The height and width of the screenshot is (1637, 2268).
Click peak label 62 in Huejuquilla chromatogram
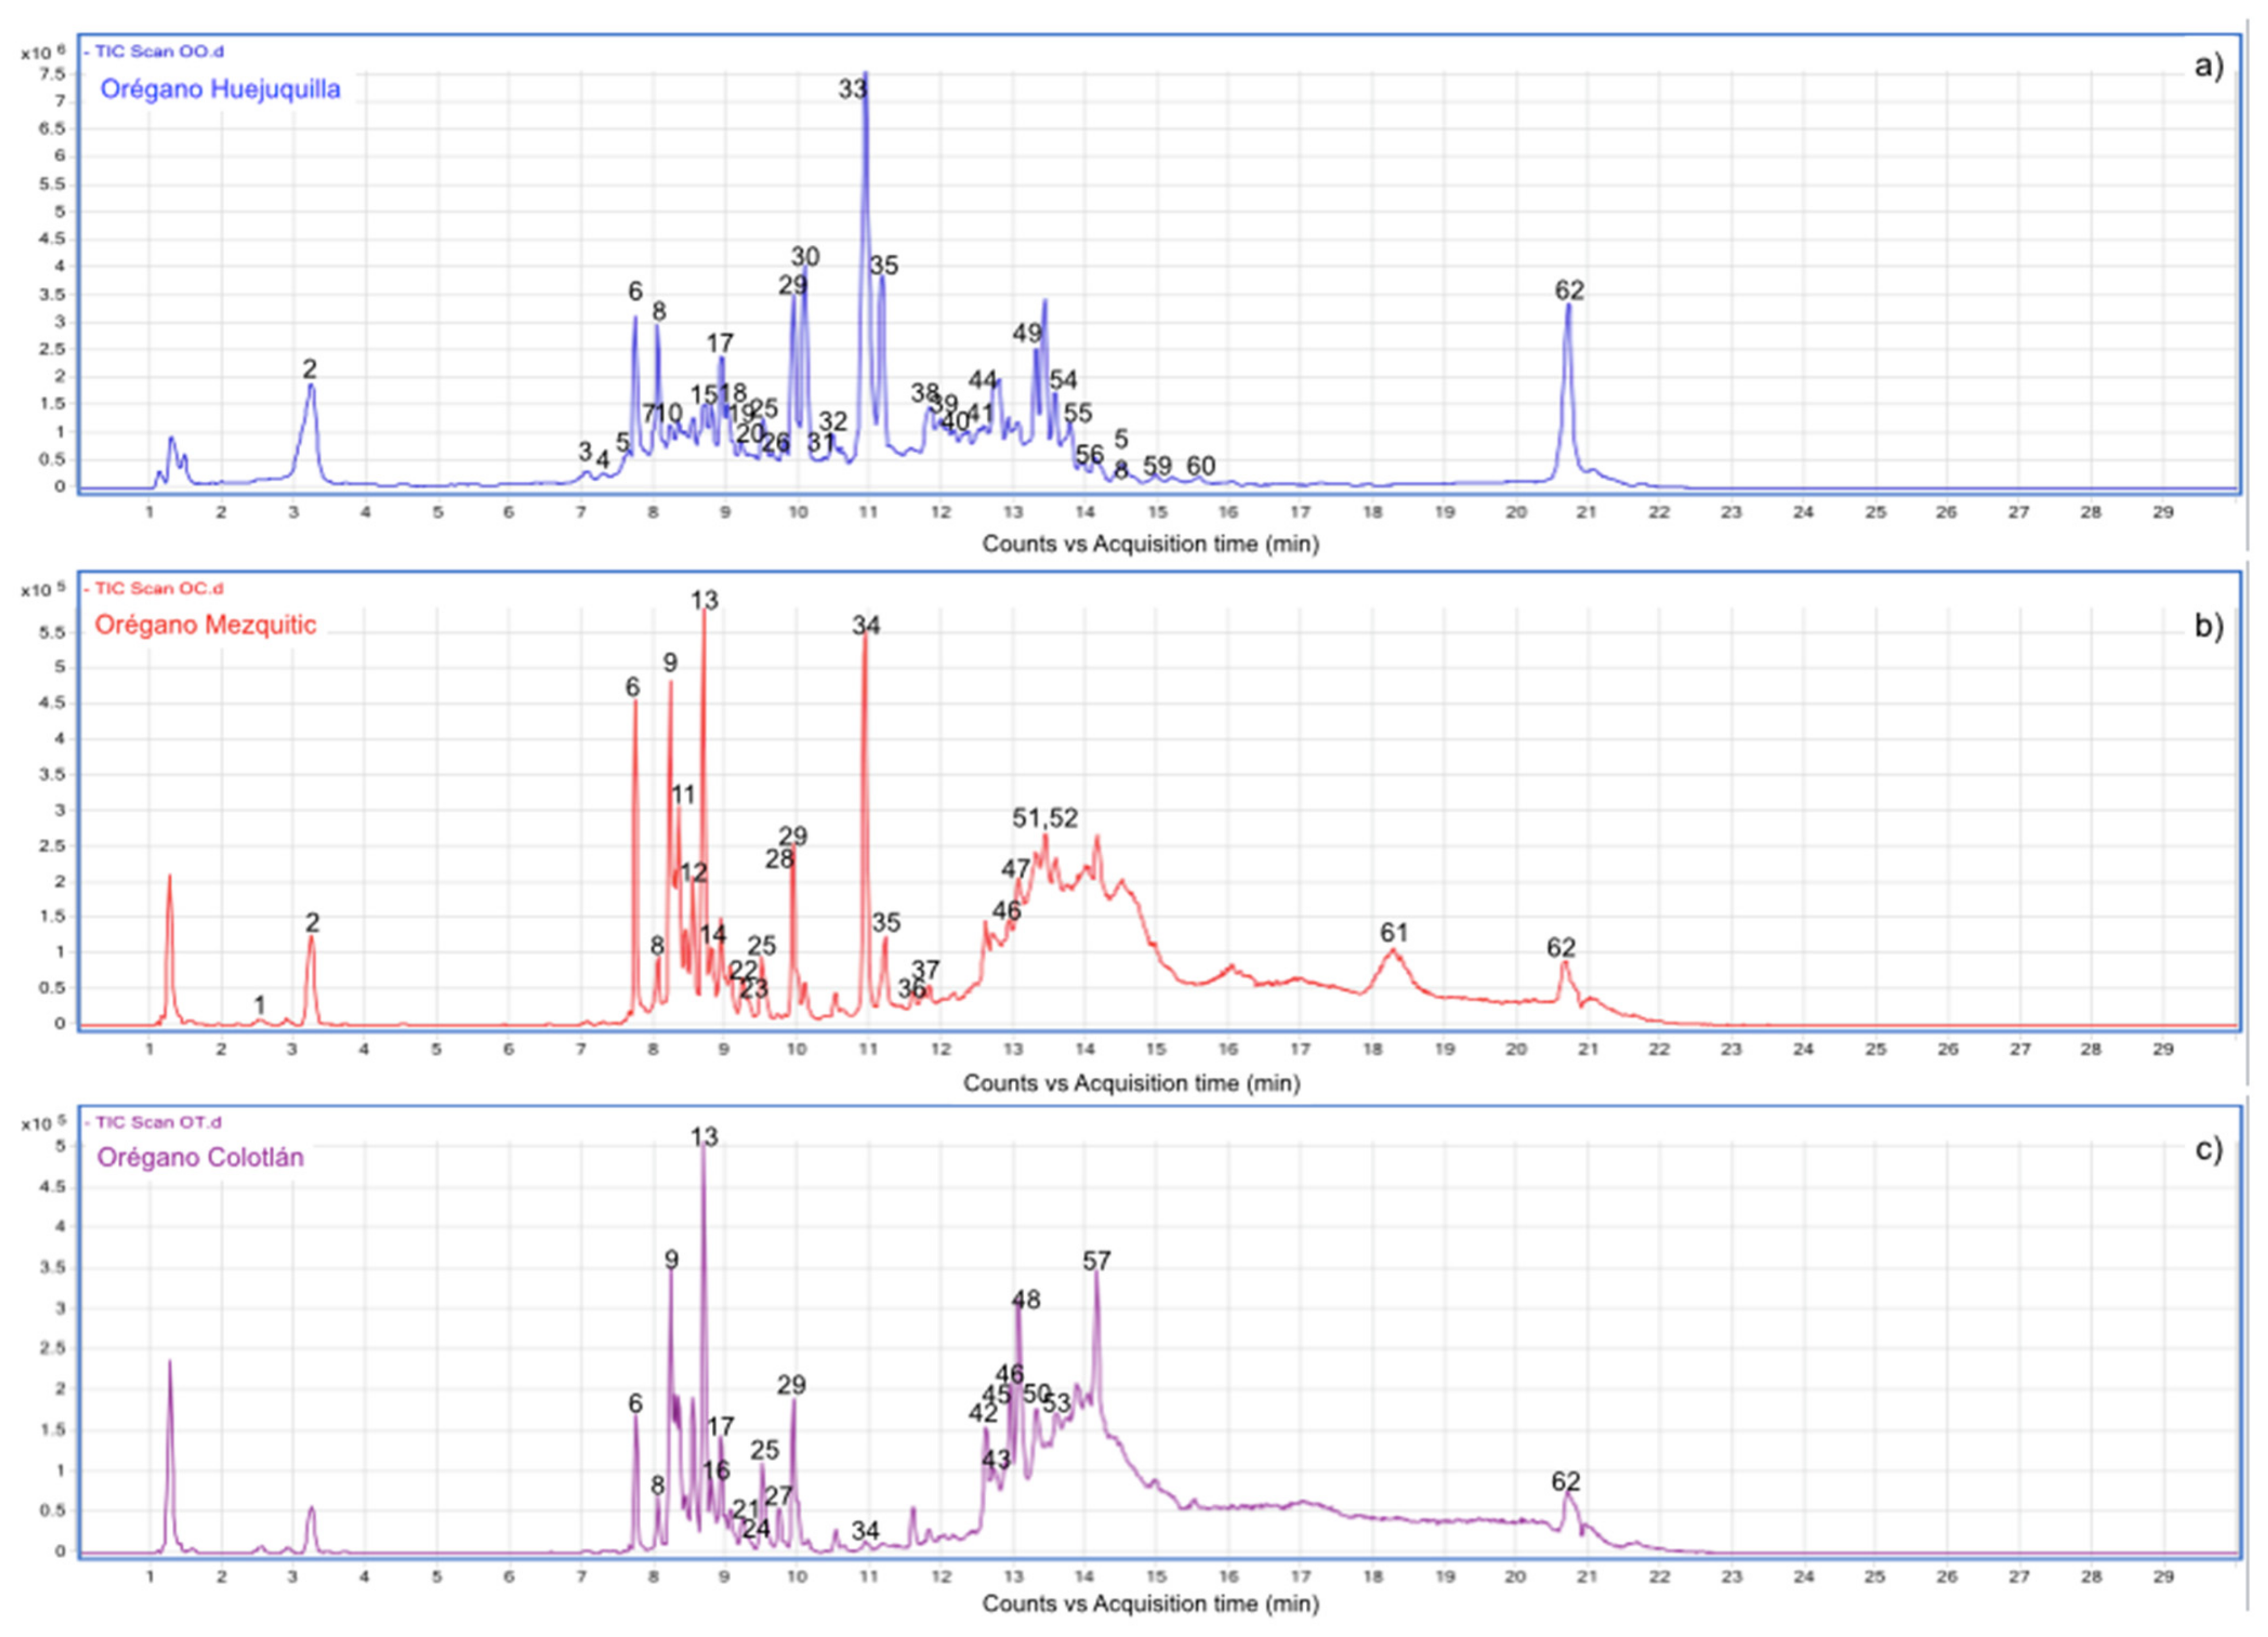[x=1569, y=290]
